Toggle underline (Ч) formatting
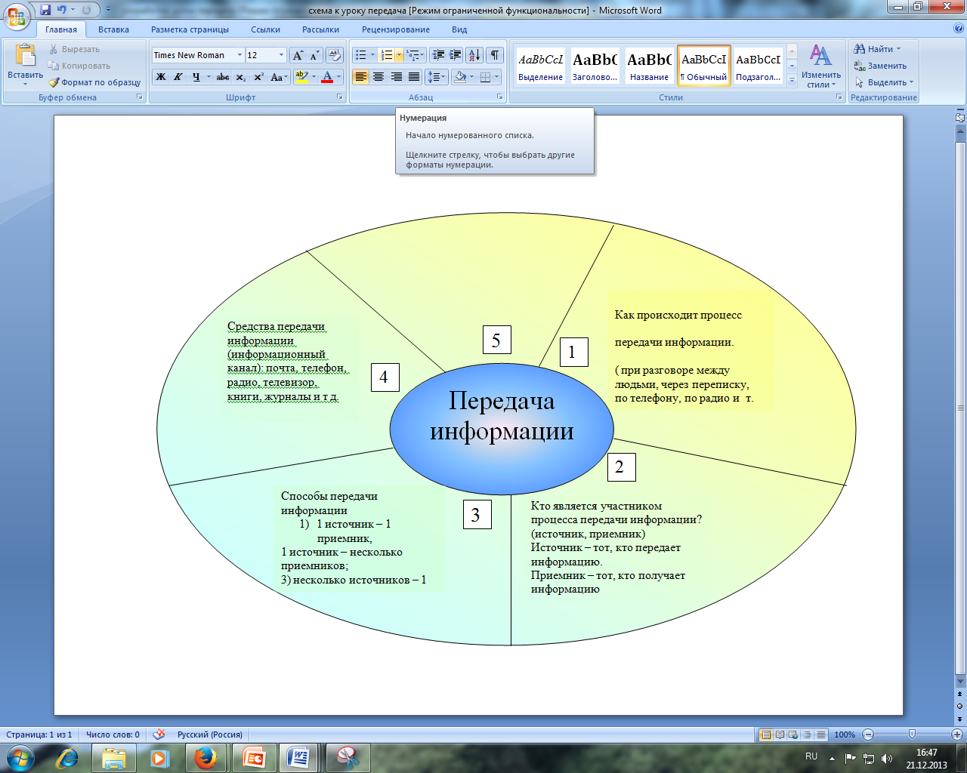The image size is (967, 773). tap(196, 77)
